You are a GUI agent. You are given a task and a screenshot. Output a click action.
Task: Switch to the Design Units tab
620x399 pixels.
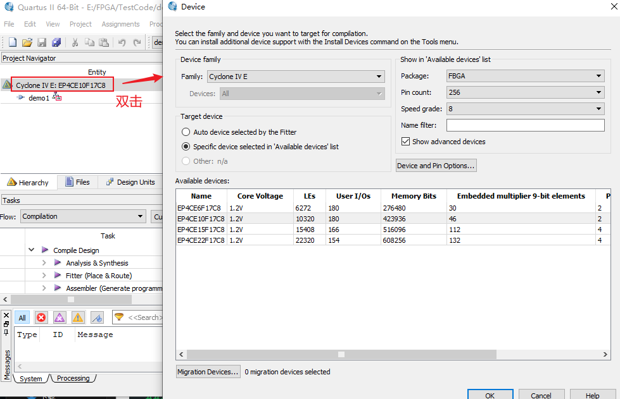pos(130,182)
